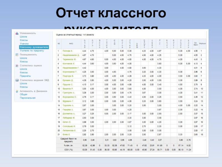Click Боев Е.'s average score 2,65
This screenshot has width=222, height=167.
[196, 134]
